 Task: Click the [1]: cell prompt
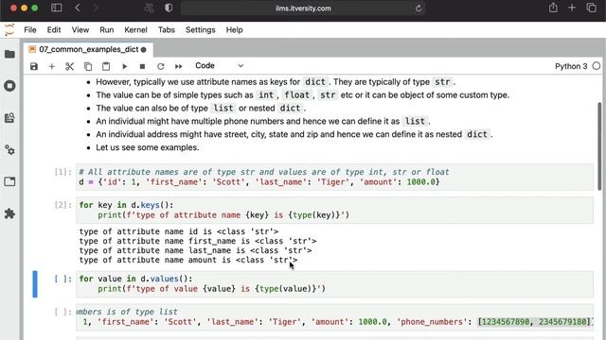[x=63, y=172]
